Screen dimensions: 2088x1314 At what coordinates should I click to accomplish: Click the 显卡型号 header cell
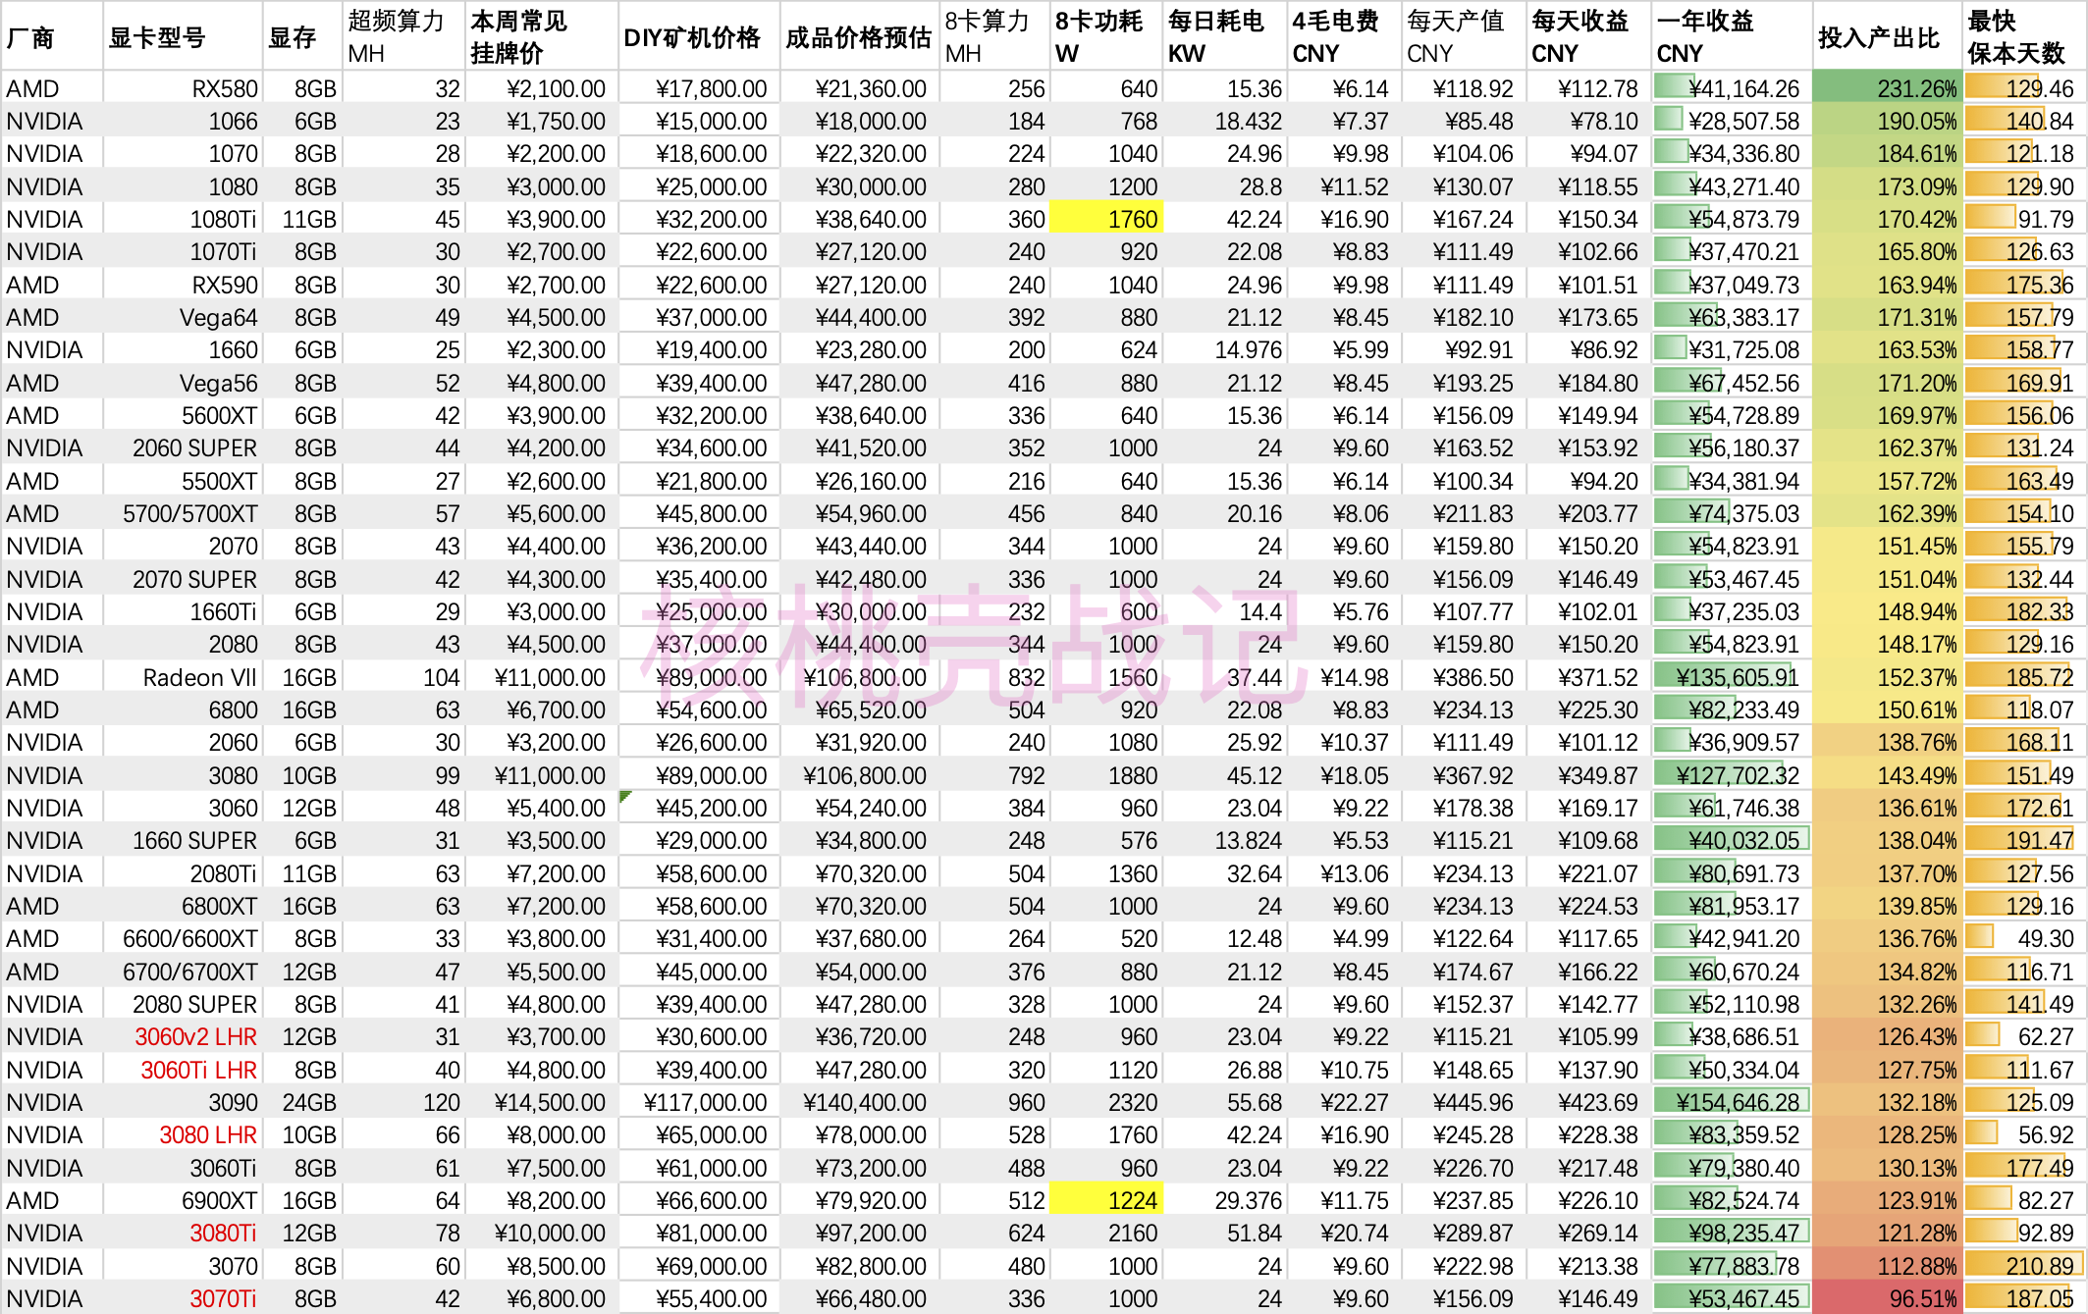pos(183,36)
